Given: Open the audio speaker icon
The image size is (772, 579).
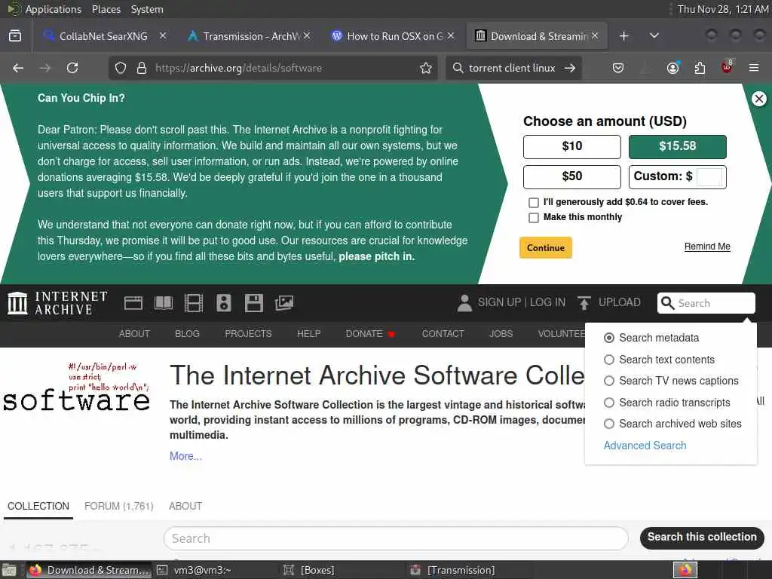Looking at the screenshot, I should [x=223, y=303].
